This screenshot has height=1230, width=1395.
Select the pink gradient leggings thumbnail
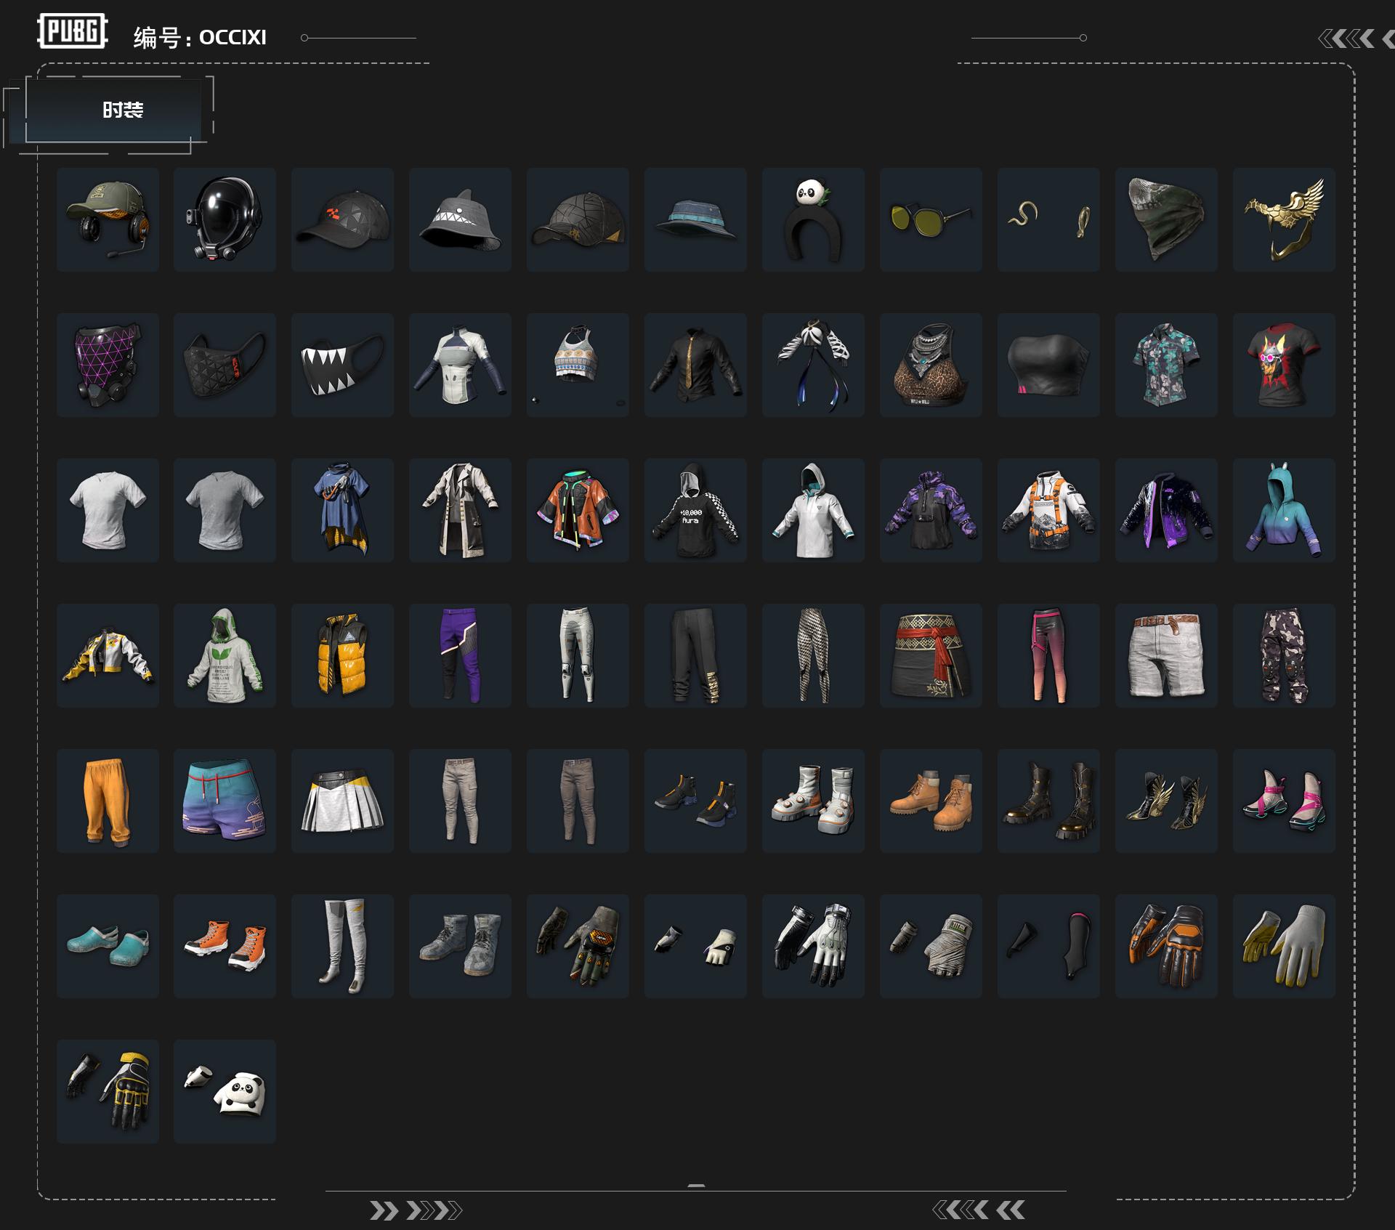(1048, 655)
